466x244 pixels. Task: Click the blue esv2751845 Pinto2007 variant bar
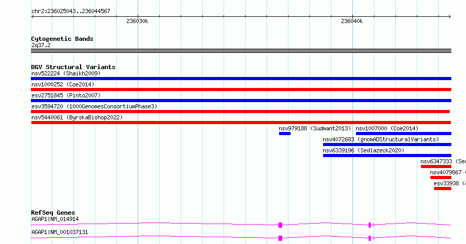(x=241, y=101)
